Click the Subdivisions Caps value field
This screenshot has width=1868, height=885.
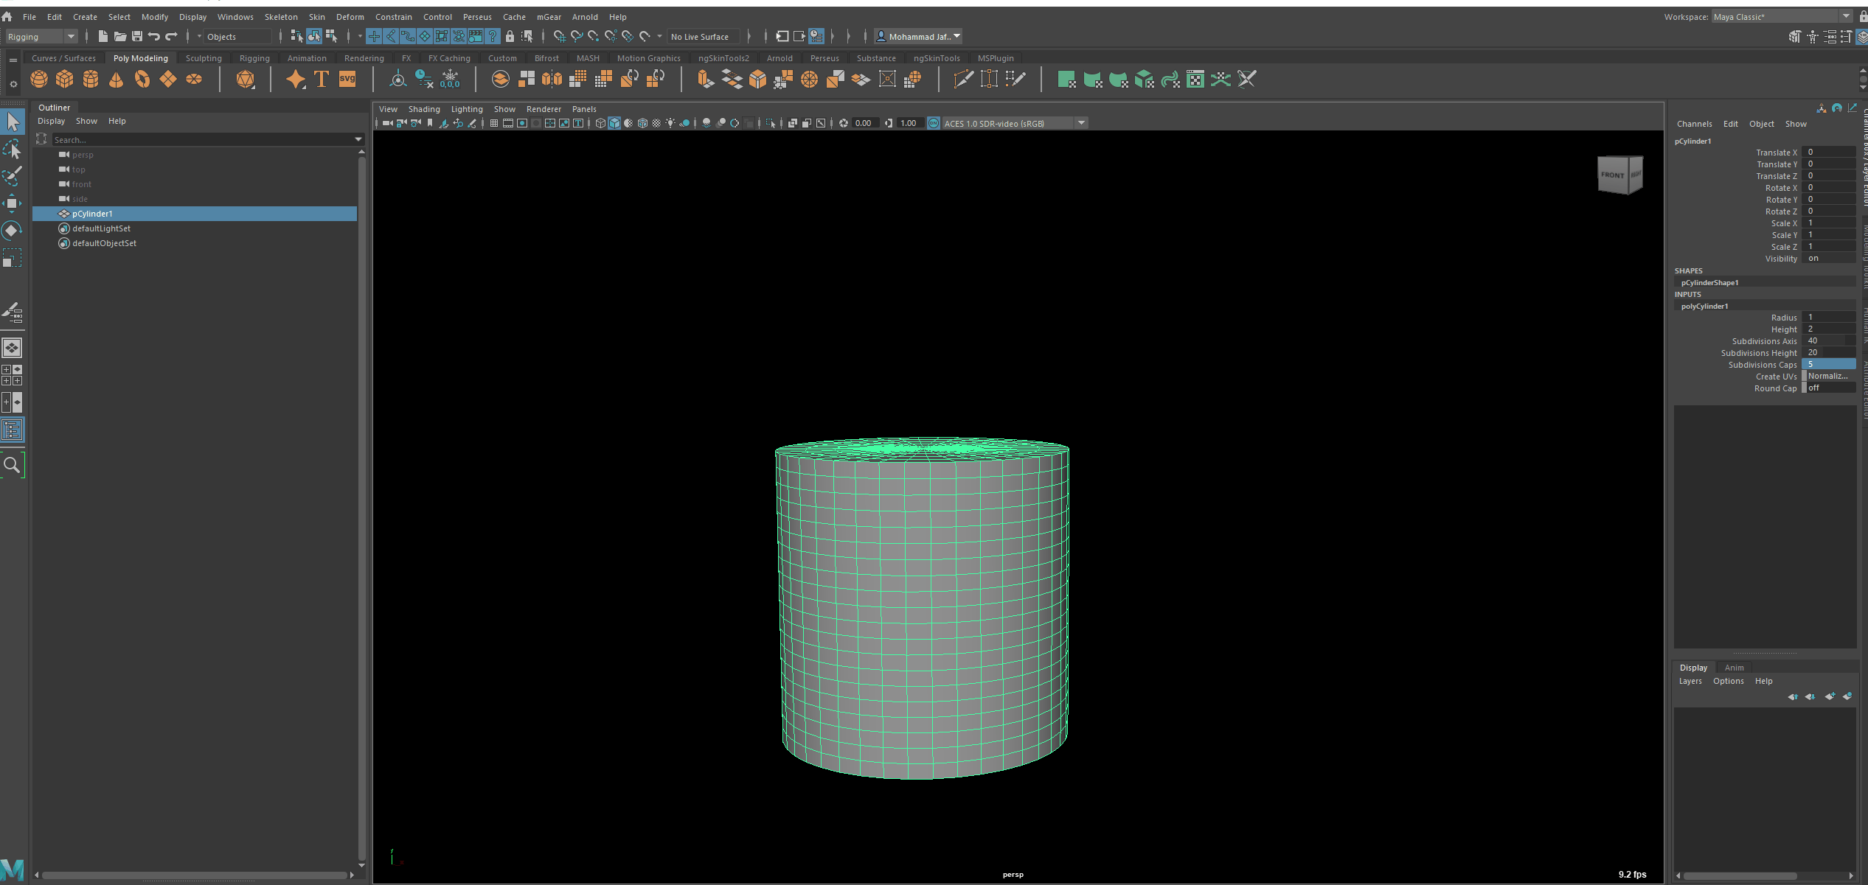pyautogui.click(x=1828, y=364)
